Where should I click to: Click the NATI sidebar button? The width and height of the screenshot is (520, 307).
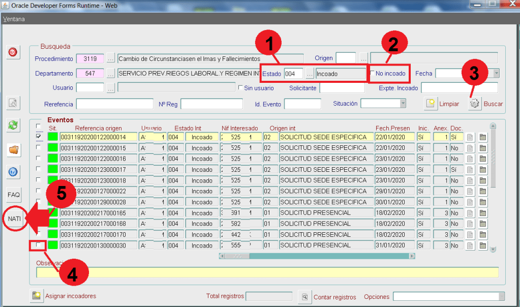tap(14, 219)
